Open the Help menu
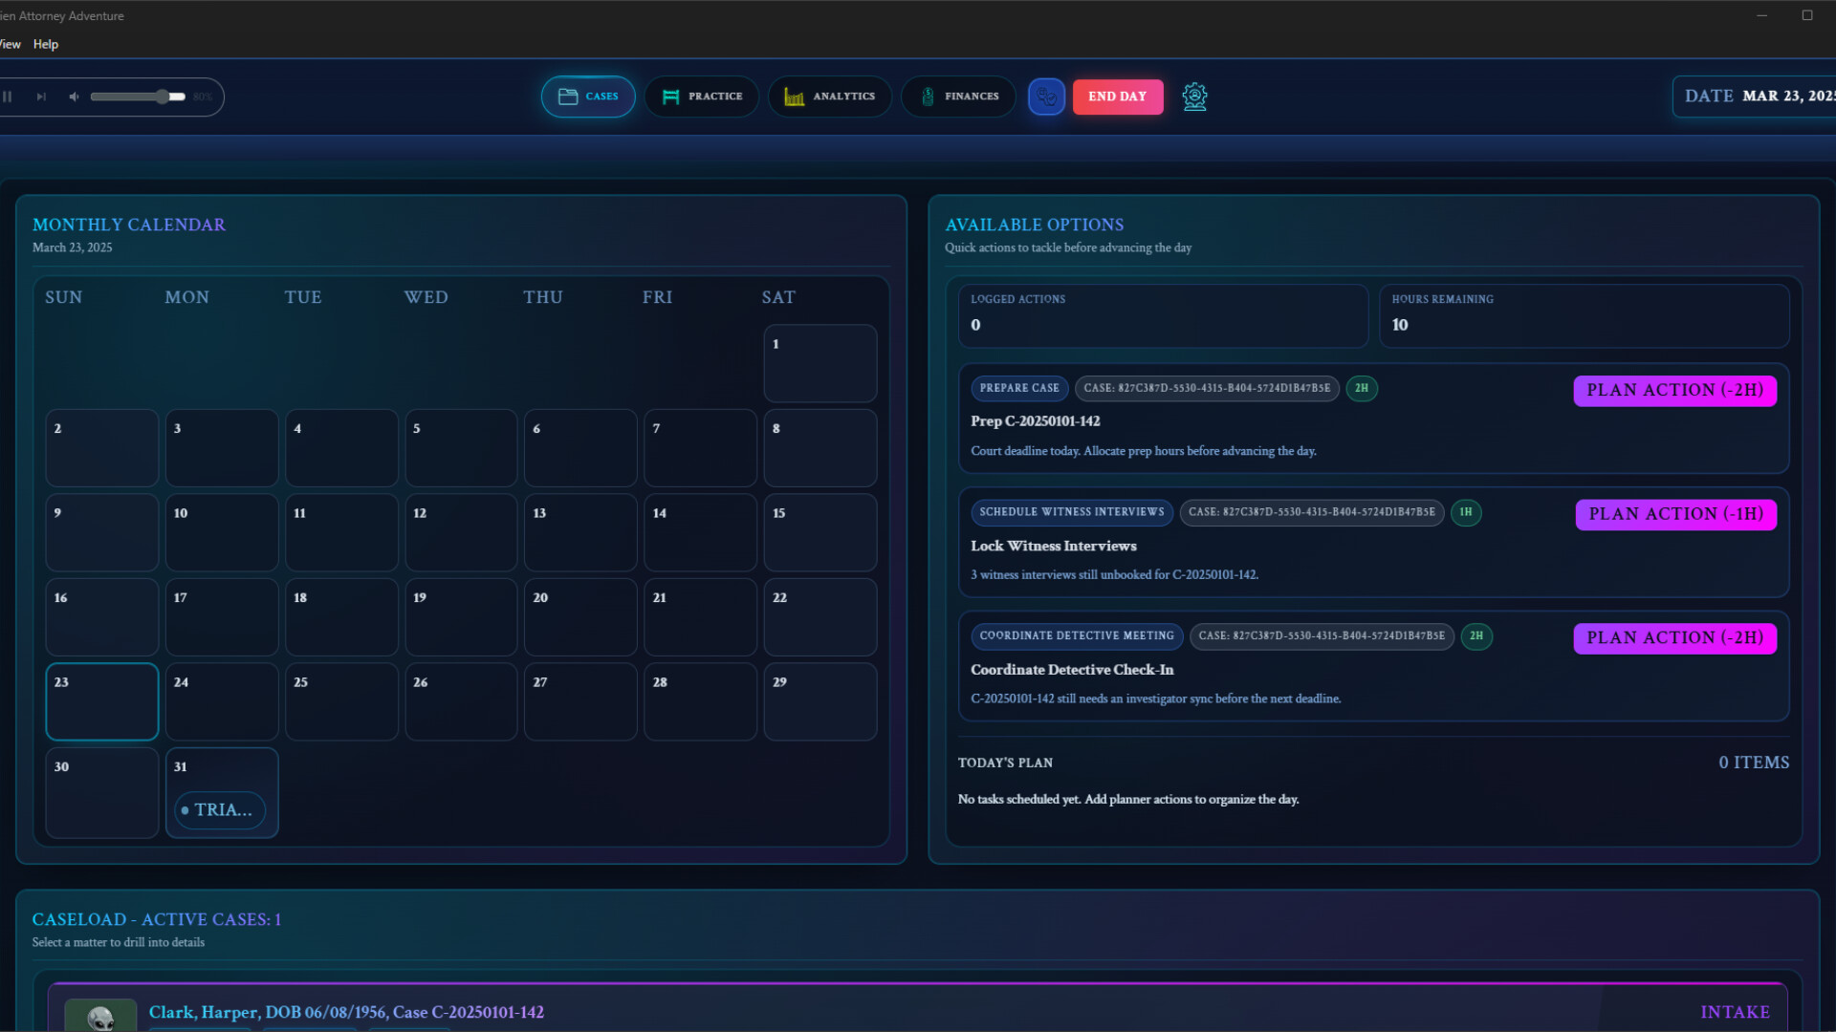The image size is (1836, 1032). coord(45,44)
